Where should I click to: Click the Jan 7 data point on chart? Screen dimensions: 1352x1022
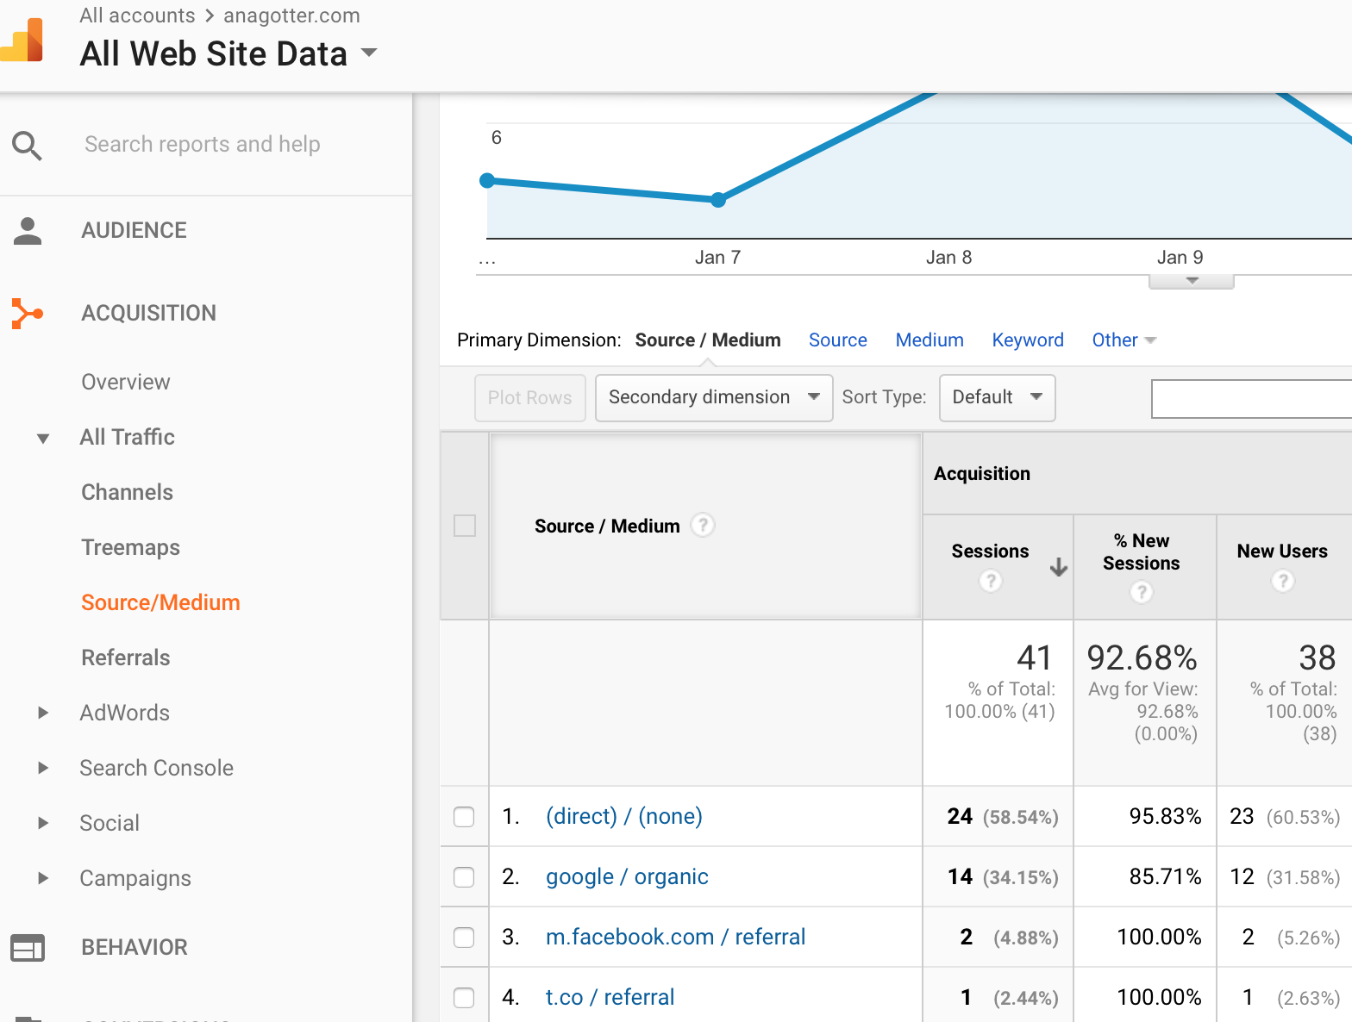718,200
